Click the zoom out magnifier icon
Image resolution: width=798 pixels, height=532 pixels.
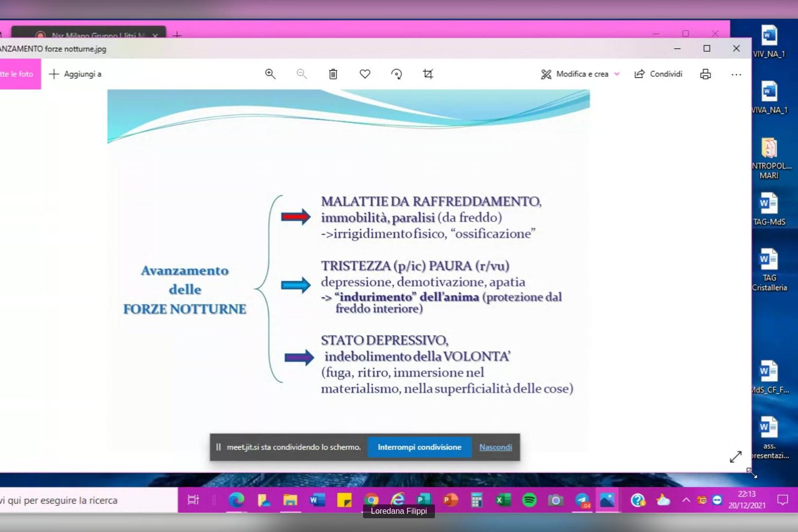pyautogui.click(x=301, y=74)
